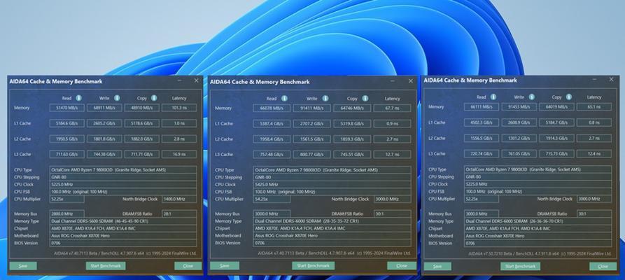Click the Close button in the middle window
The height and width of the screenshot is (280, 625).
(x=402, y=265)
